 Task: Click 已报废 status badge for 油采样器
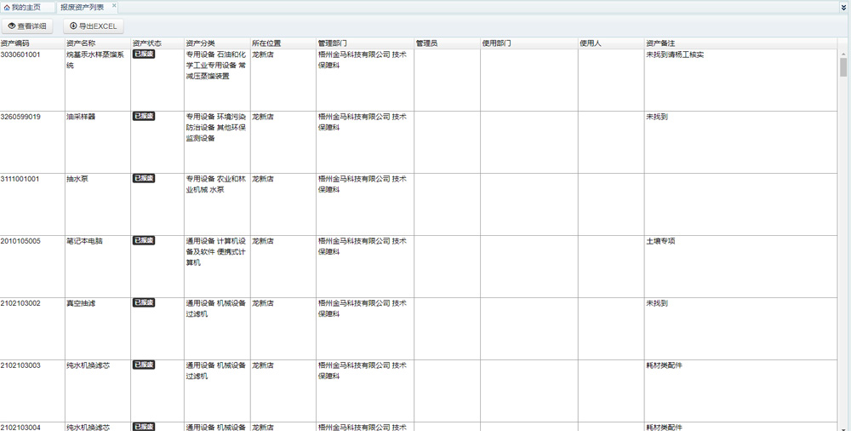pos(144,117)
